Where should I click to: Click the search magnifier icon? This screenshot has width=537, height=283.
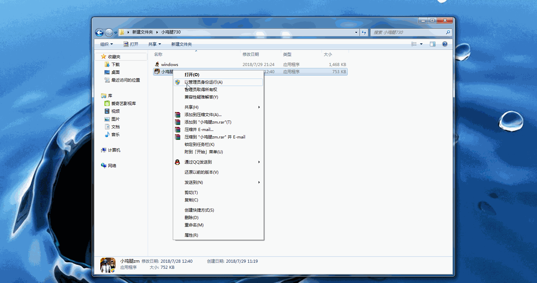(448, 32)
